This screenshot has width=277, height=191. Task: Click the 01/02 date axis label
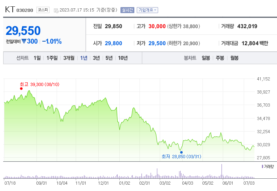click(124, 183)
